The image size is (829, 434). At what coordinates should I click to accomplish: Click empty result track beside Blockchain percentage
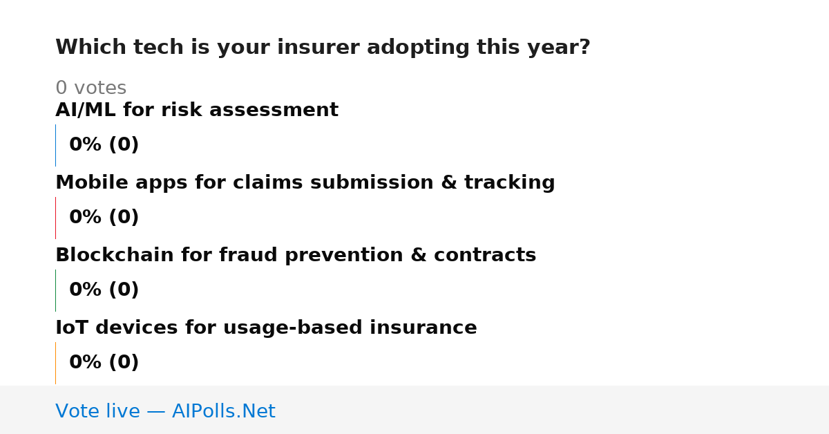pyautogui.click(x=456, y=290)
